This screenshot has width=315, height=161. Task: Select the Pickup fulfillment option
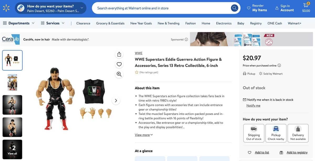(276, 133)
